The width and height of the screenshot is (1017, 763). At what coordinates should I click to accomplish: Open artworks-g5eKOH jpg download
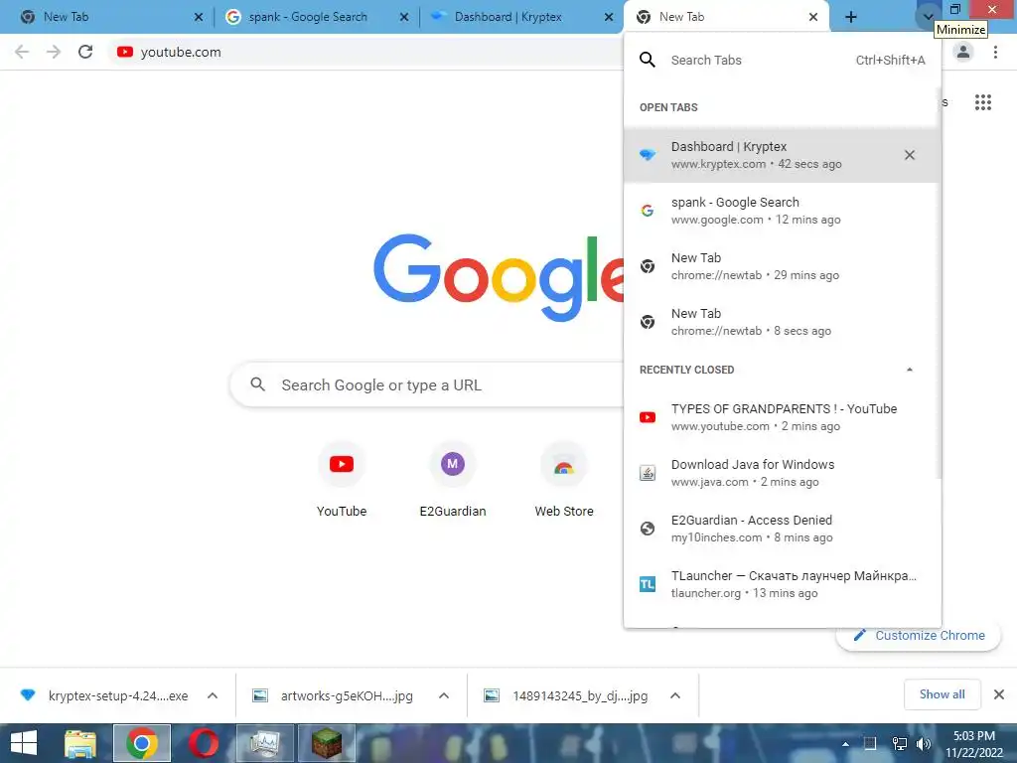tap(334, 695)
